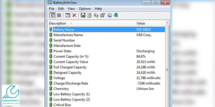Click battery icon beside Critical Bias
The height and width of the screenshot is (107, 215).
click(51, 105)
